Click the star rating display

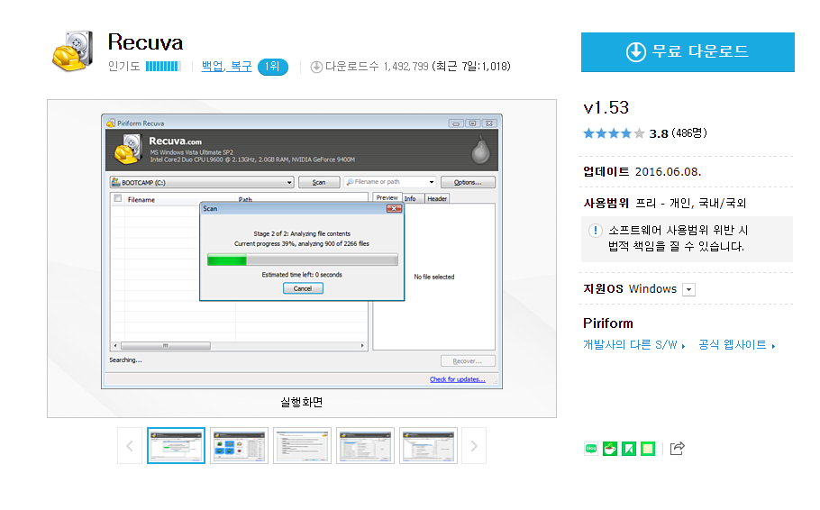point(614,133)
